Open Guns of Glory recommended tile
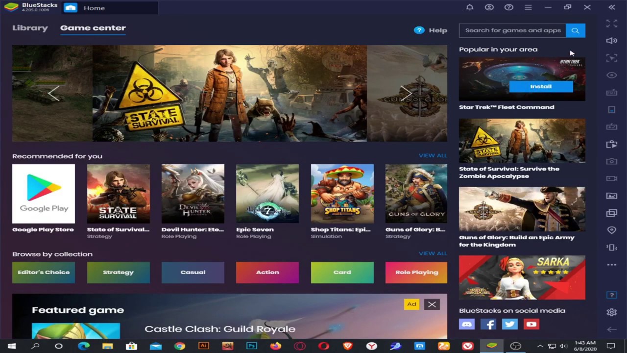This screenshot has height=353, width=627. 416,201
